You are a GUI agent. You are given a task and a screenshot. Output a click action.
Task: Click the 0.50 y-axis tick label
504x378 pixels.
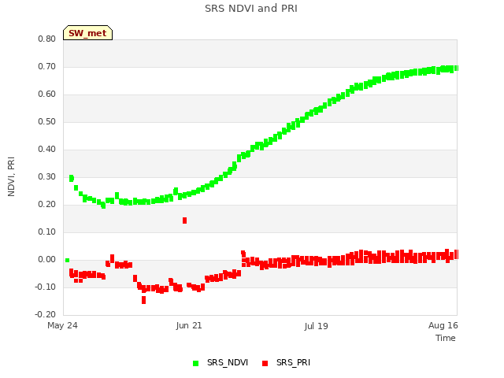(x=47, y=122)
